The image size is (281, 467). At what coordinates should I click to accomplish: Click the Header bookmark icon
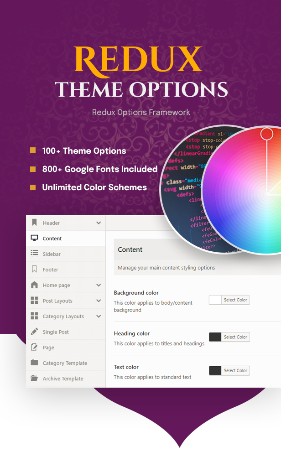click(x=34, y=223)
